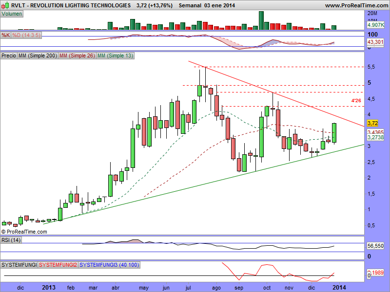This screenshot has height=292, width=390.
Task: Click the 2013 year label on time axis
Action: tap(49, 288)
